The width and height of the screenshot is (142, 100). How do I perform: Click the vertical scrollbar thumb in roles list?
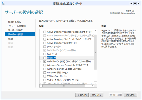point(95,52)
